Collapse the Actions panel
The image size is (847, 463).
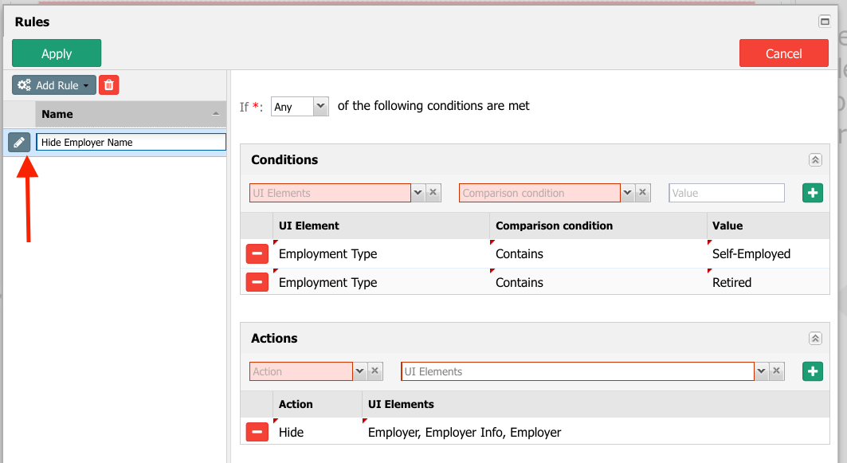[x=814, y=339]
